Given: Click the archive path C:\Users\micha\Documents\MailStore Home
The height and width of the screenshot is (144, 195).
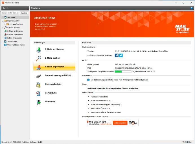Looking at the screenshot, I should 133,68.
